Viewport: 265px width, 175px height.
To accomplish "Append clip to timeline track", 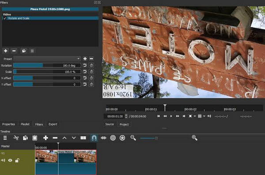I will pos(45,138).
